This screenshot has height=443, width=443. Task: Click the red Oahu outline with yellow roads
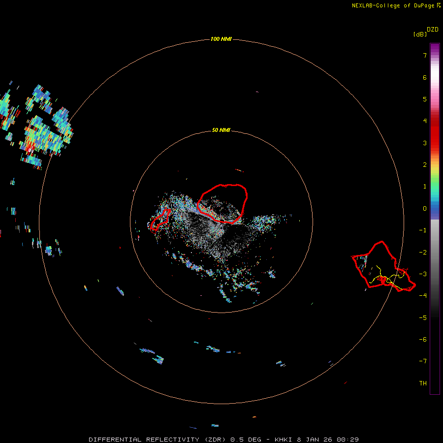point(383,266)
